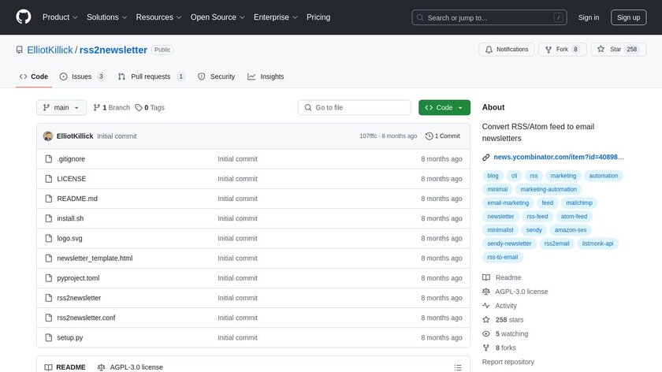Click the Go to file field
Screen dimensions: 662x372
pos(355,107)
